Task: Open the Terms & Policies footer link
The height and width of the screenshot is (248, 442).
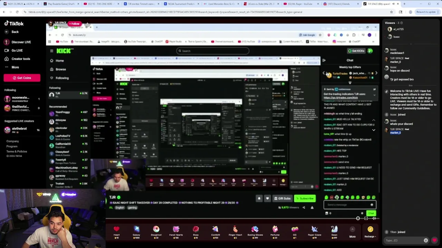Action: click(17, 152)
